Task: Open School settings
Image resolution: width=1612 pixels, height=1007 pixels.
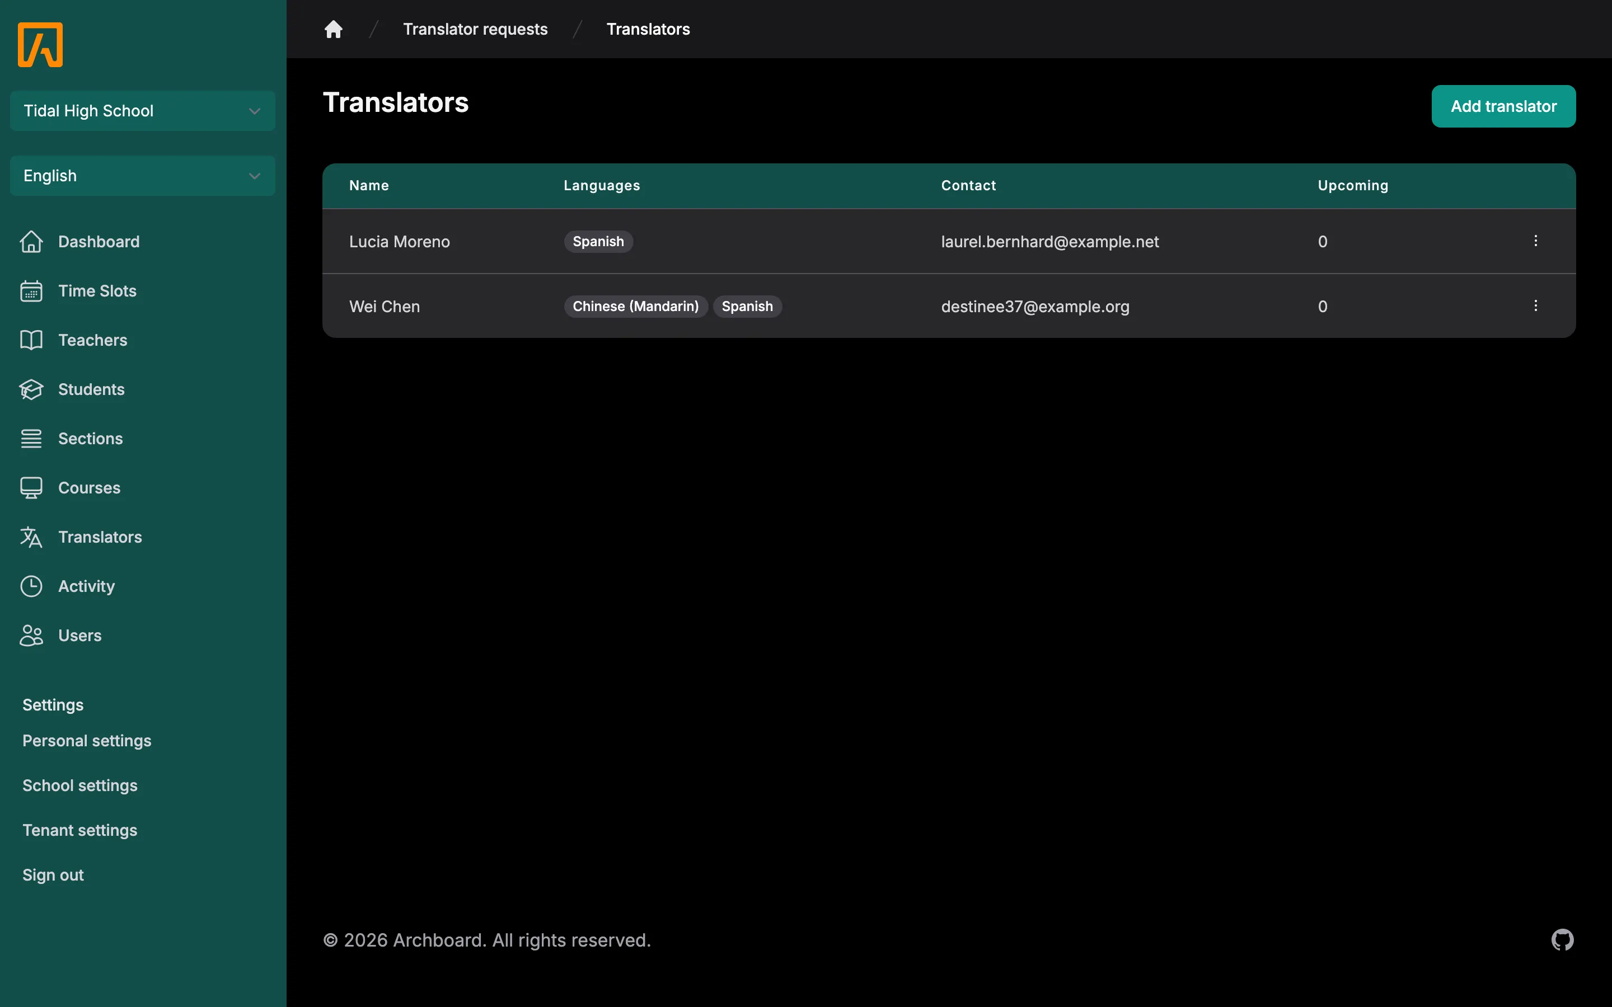Action: (x=80, y=786)
